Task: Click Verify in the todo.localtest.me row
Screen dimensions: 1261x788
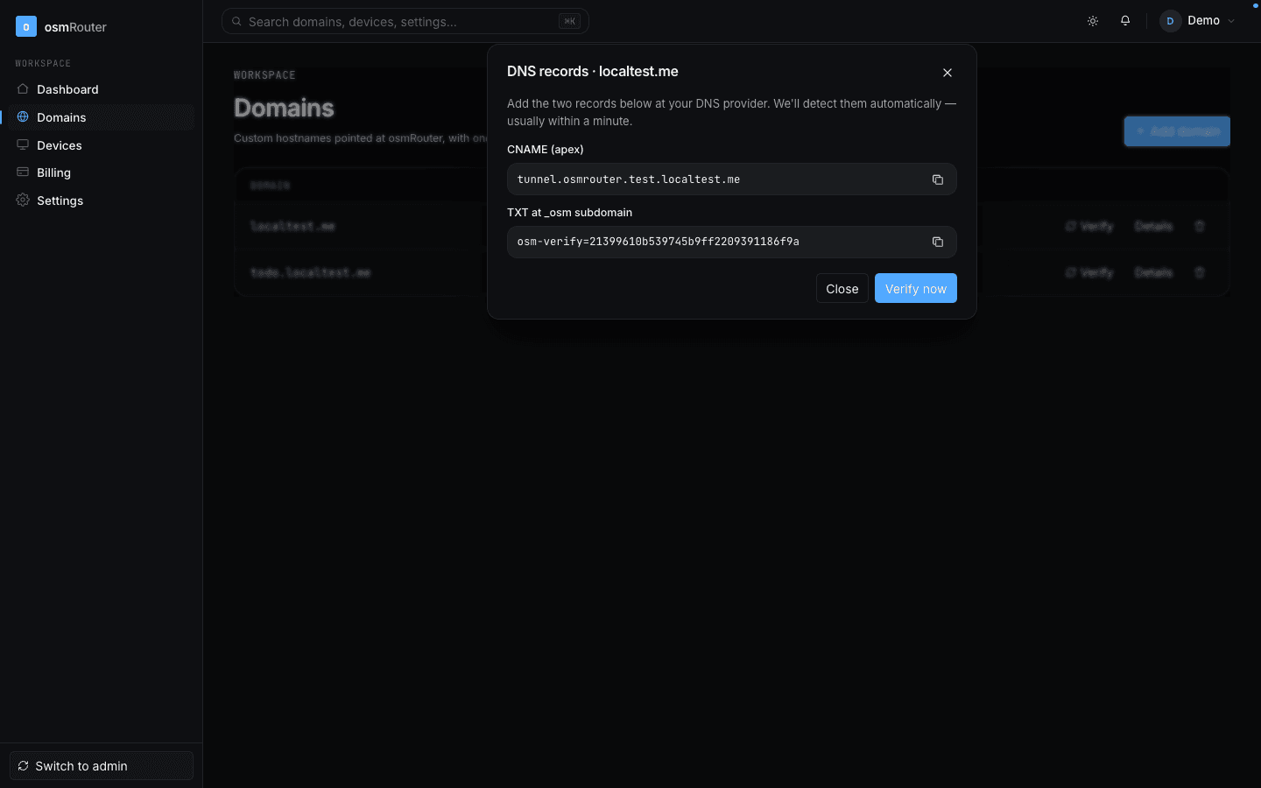Action: 1089,272
